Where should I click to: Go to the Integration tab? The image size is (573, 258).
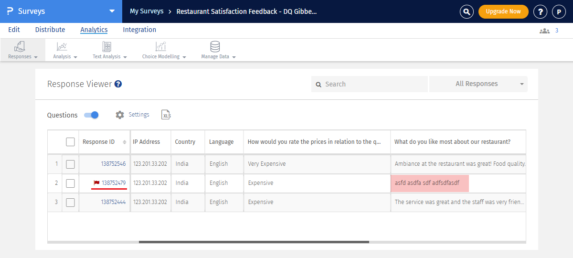(139, 30)
